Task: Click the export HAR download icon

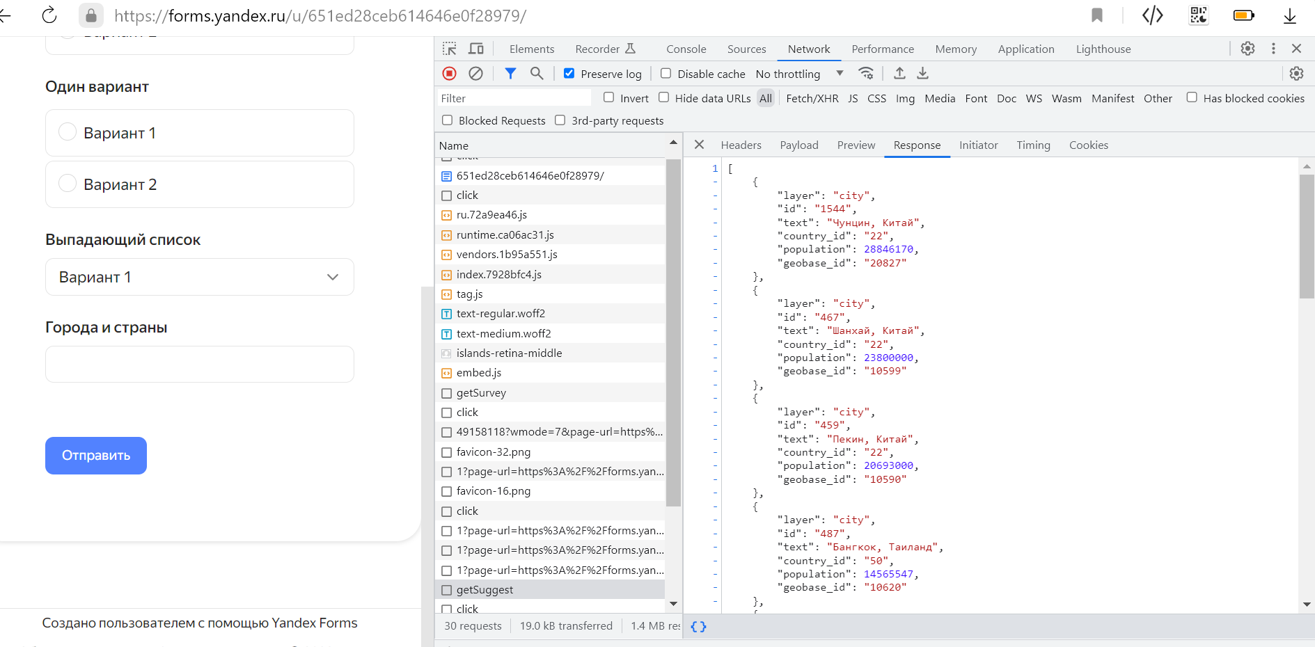Action: point(923,74)
